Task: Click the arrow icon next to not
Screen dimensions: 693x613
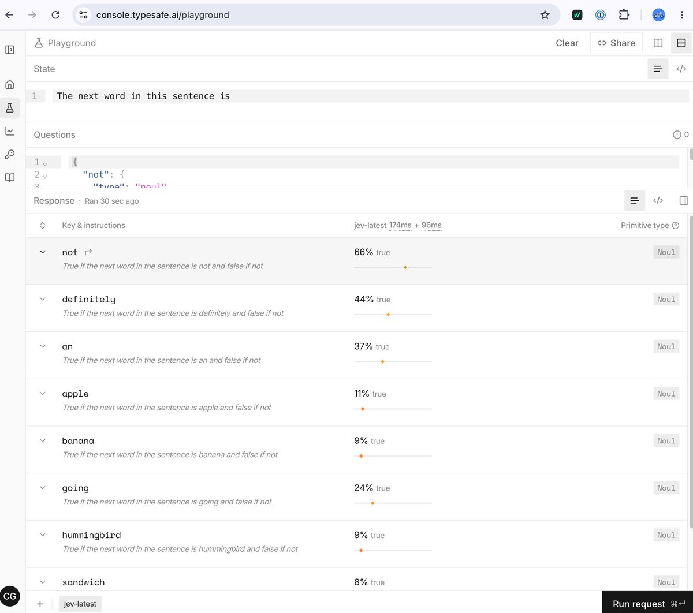Action: (x=88, y=252)
